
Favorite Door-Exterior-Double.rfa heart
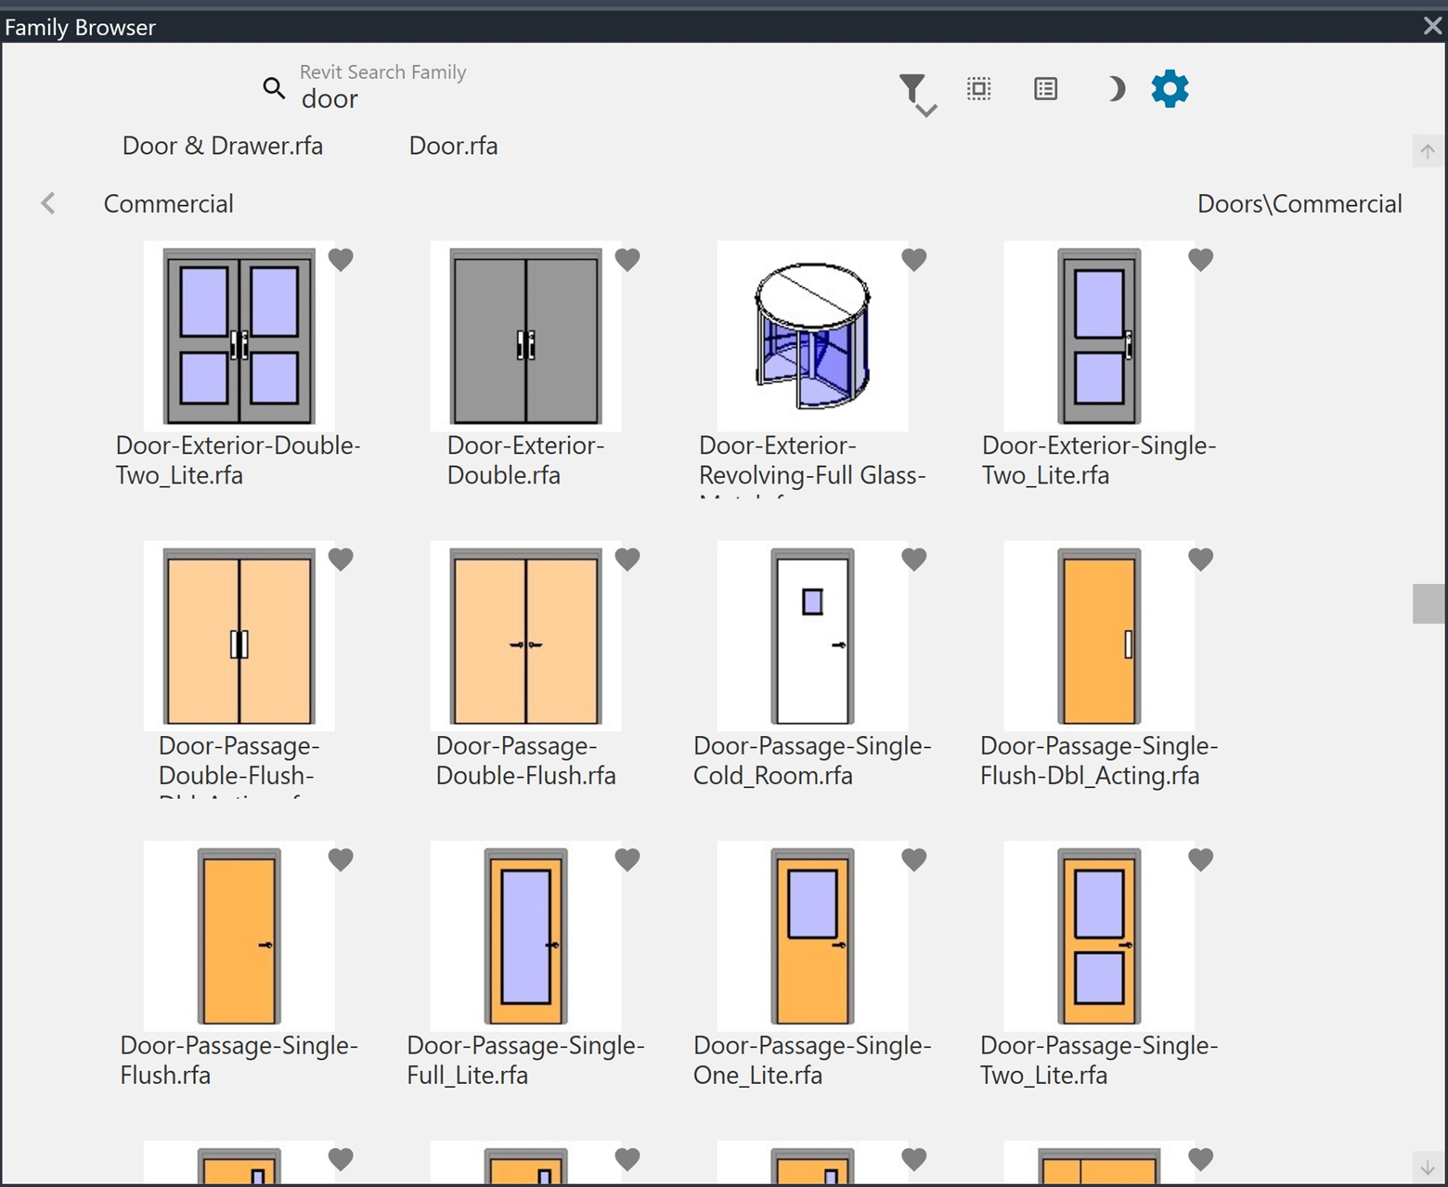point(627,260)
